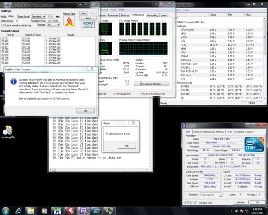Select the DRAM voltage row
The width and height of the screenshot is (268, 215).
tap(220, 56)
